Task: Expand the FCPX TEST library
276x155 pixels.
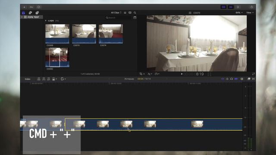Action: point(22,17)
